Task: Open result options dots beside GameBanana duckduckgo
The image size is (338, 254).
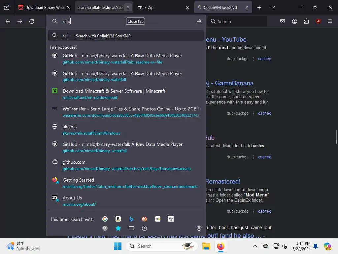Action: click(253, 113)
